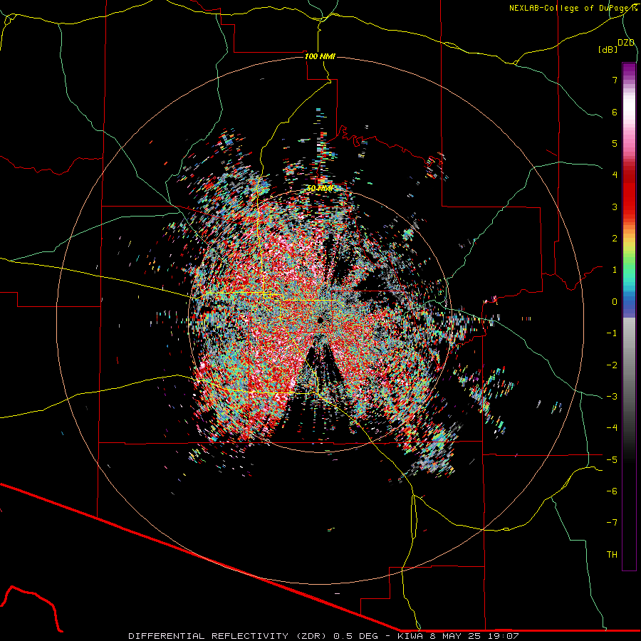The width and height of the screenshot is (641, 641).
Task: Click the 100 NMI range ring label
Action: (320, 56)
